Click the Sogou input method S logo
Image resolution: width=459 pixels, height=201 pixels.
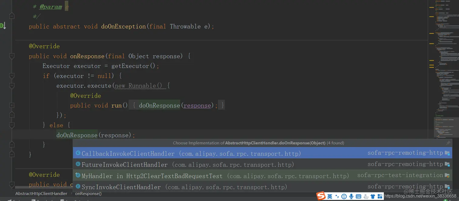pyautogui.click(x=321, y=196)
